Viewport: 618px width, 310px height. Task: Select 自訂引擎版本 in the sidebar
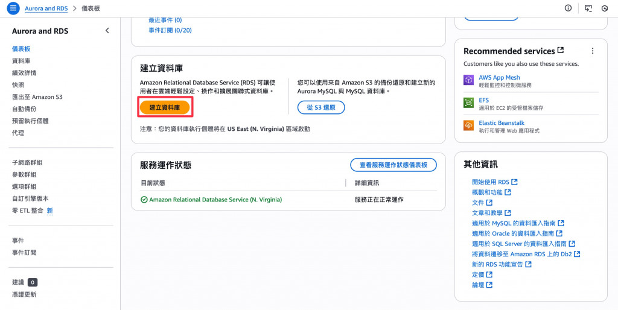(30, 198)
